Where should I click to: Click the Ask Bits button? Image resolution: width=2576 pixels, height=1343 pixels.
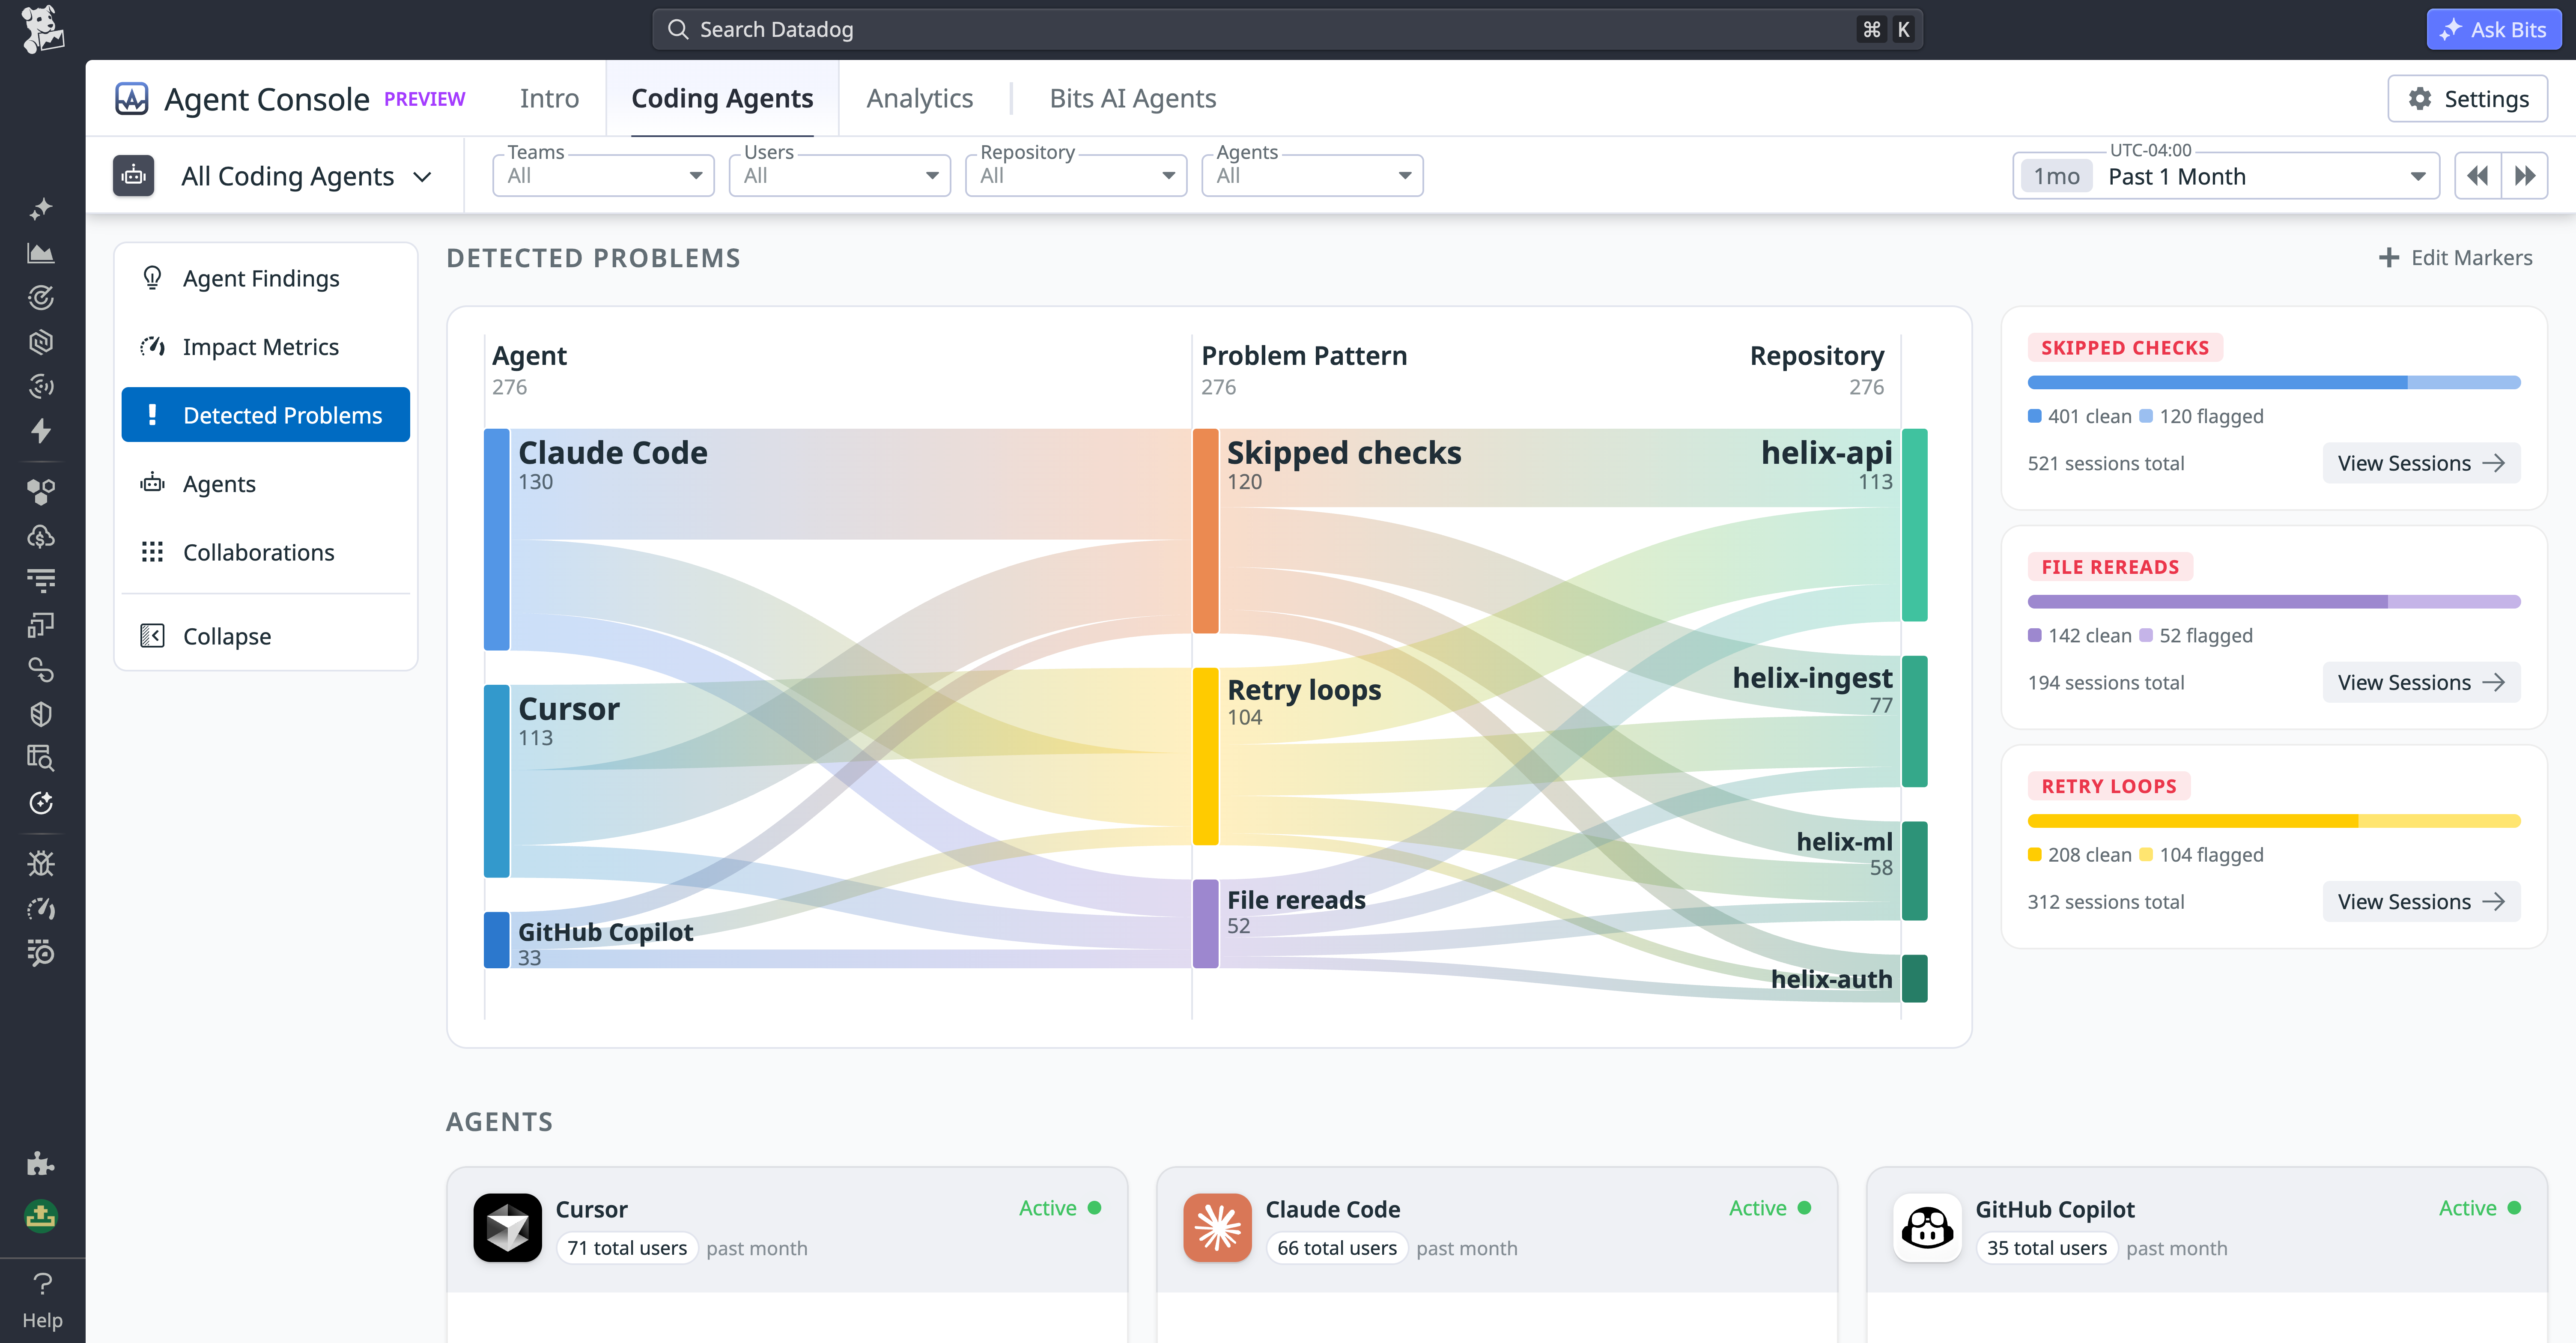point(2493,29)
